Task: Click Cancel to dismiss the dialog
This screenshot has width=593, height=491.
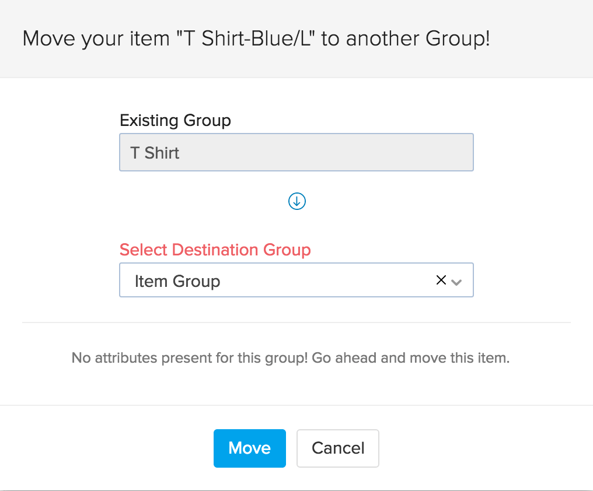Action: point(337,448)
